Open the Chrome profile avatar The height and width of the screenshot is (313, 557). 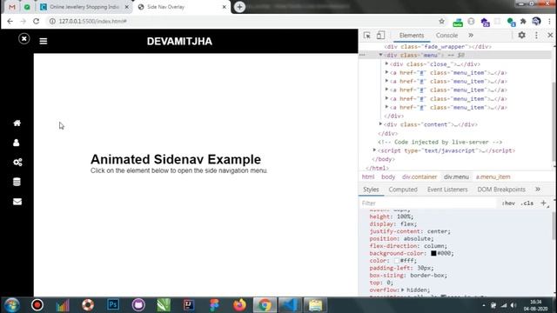536,21
